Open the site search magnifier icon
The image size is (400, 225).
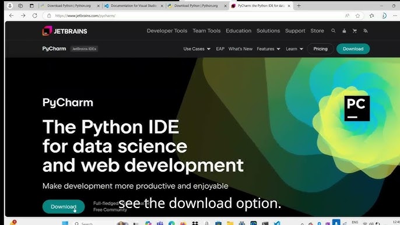point(333,31)
